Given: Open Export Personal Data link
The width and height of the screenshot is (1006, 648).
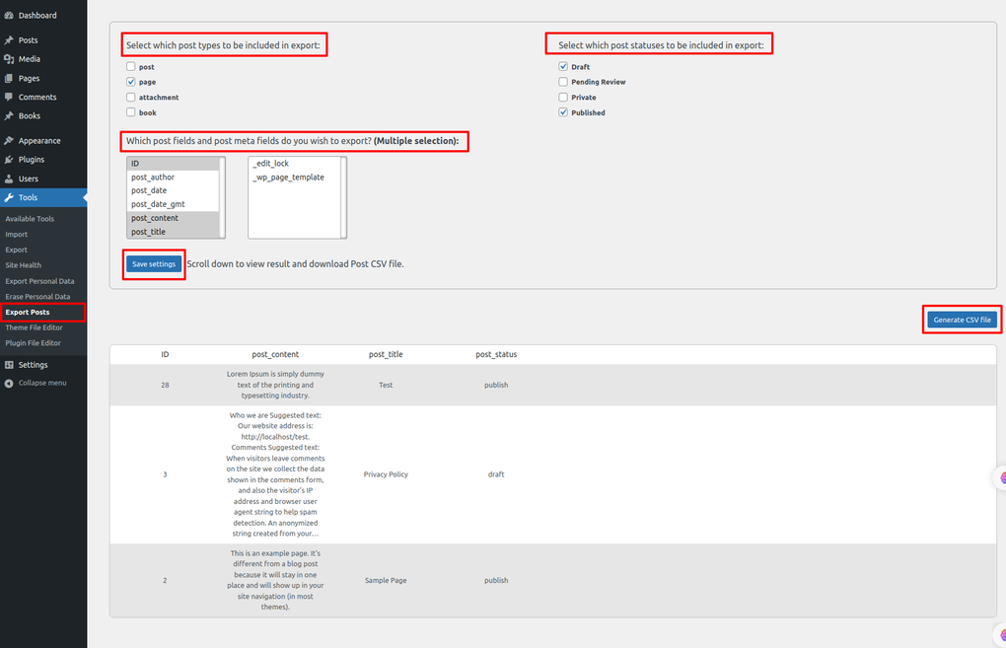Looking at the screenshot, I should [39, 281].
